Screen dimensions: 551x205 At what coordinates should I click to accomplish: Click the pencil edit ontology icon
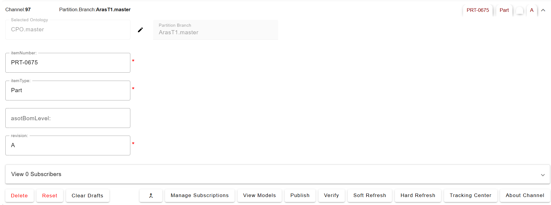coord(140,30)
